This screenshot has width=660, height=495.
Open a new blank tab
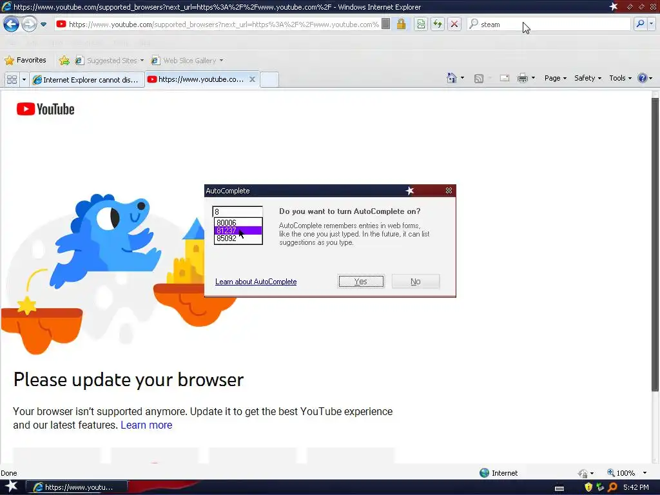(269, 79)
